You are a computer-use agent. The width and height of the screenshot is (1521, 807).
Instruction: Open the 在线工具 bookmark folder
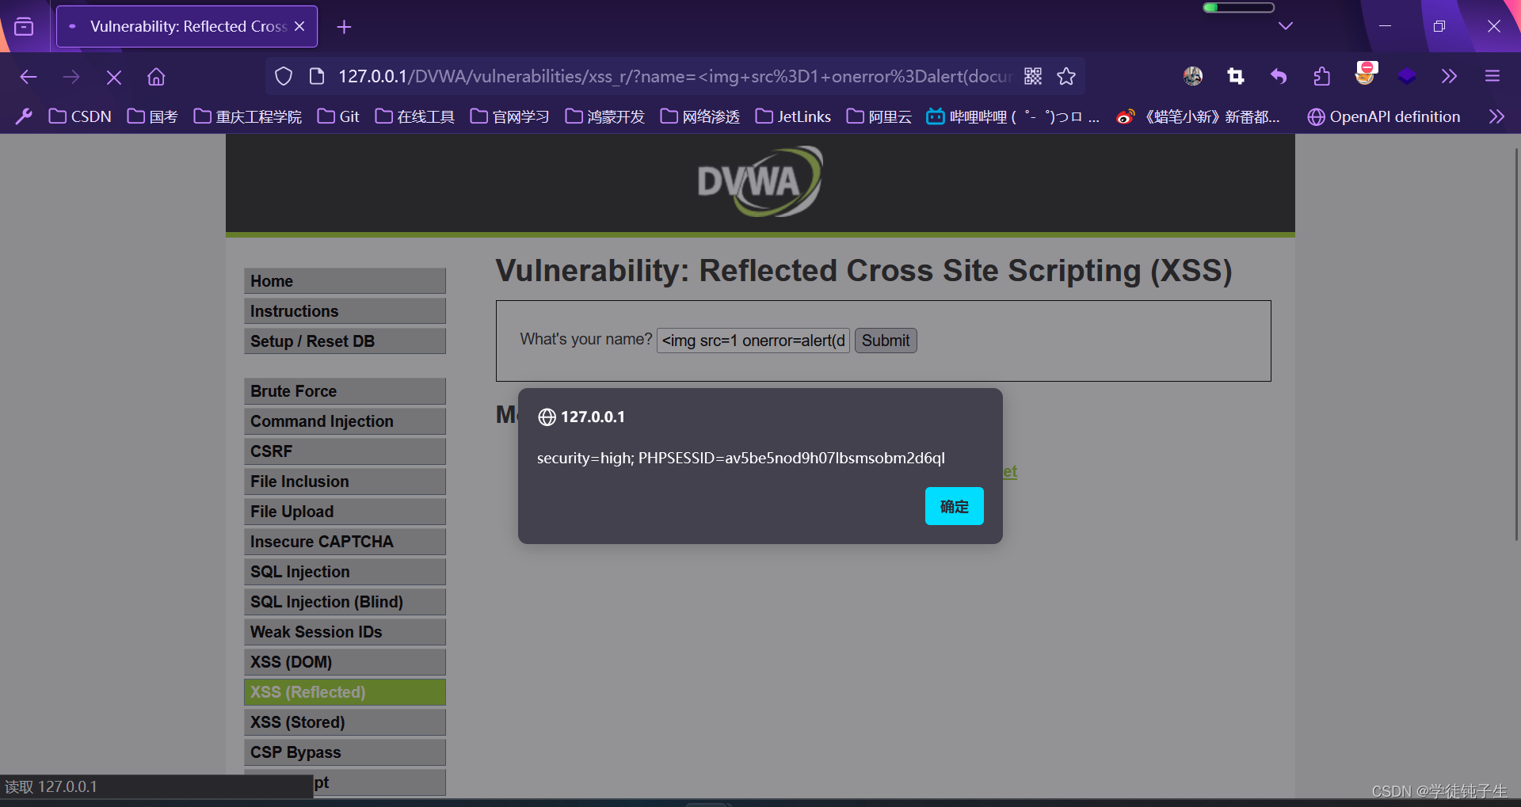[415, 116]
